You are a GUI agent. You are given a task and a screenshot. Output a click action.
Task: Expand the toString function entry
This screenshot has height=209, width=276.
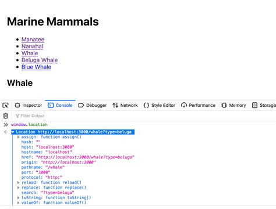click(18, 197)
